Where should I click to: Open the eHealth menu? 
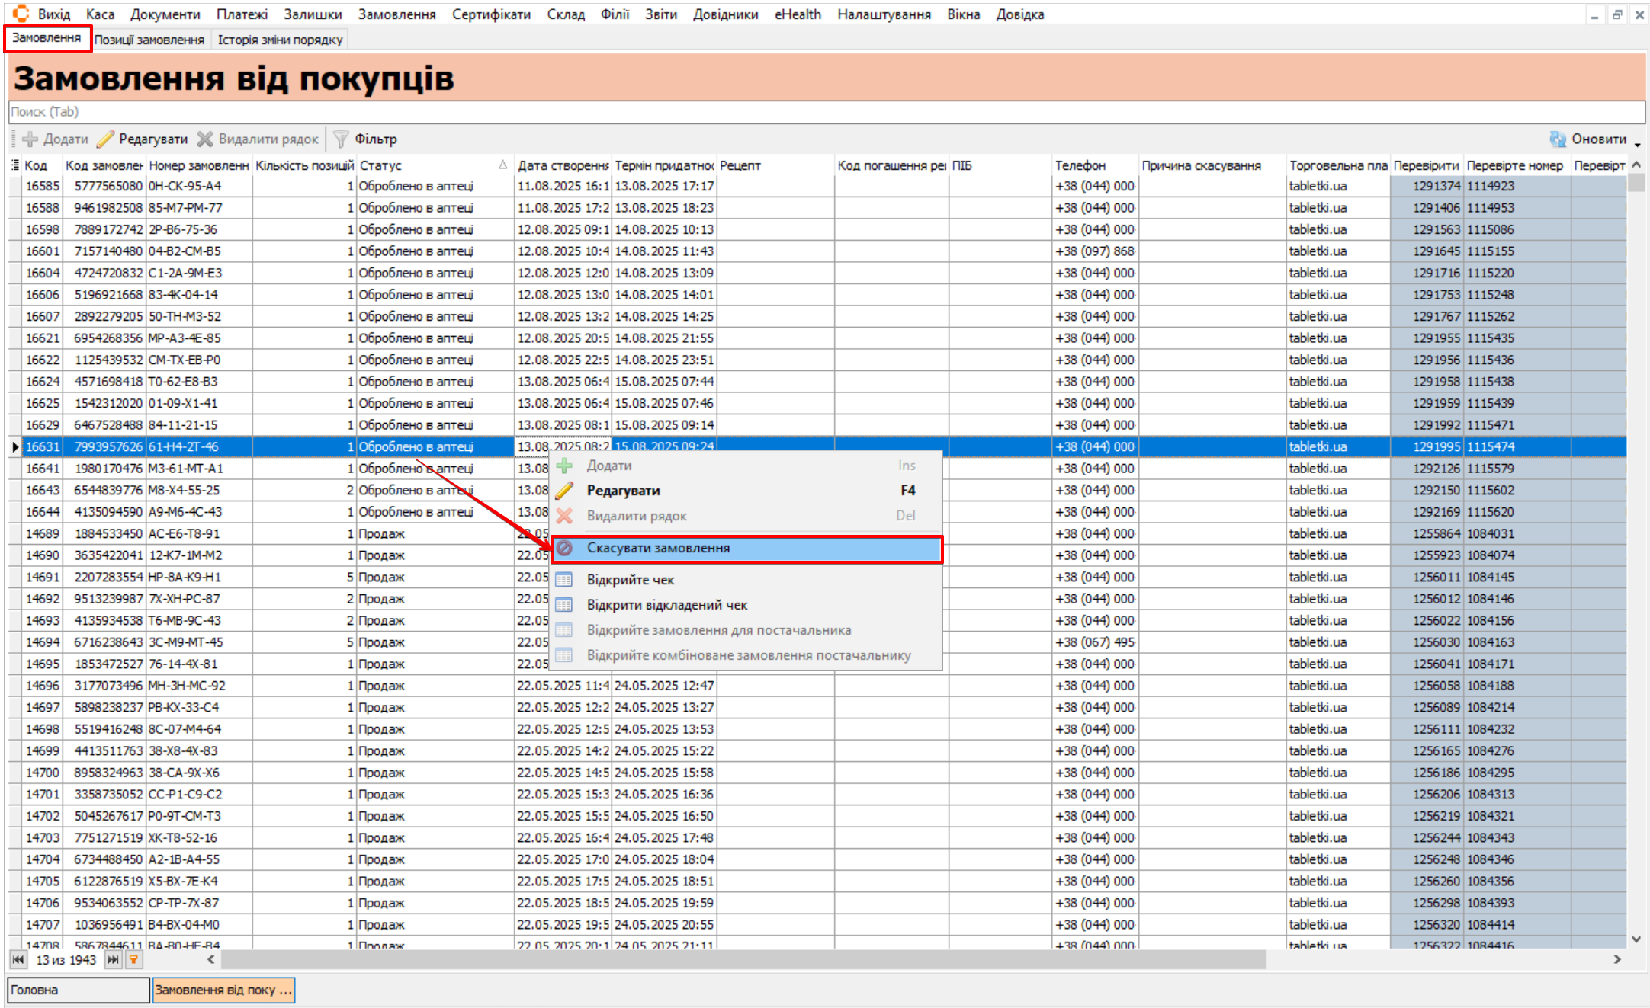[x=797, y=14]
